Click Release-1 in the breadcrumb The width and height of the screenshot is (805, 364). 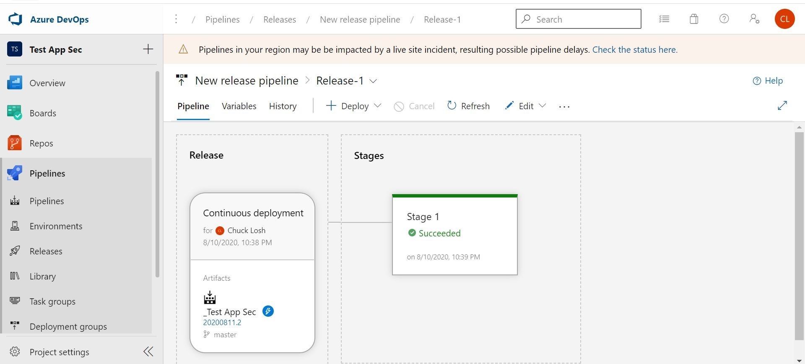click(x=442, y=19)
